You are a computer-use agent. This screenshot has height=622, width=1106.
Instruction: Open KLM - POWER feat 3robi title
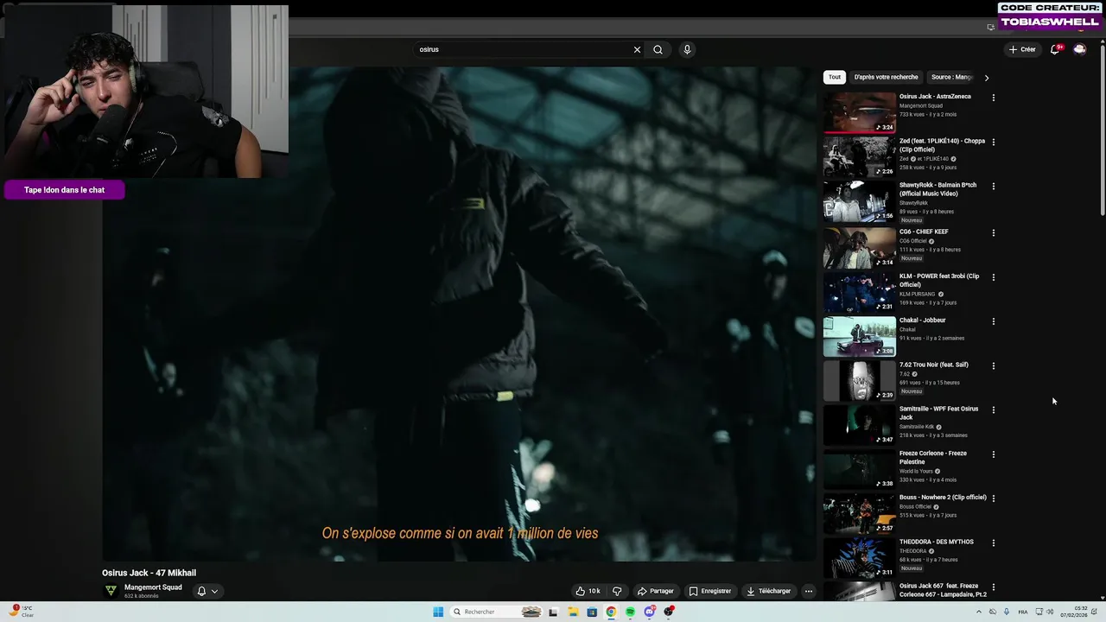pyautogui.click(x=939, y=280)
